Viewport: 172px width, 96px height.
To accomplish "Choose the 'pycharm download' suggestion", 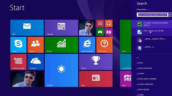I will tap(145, 84).
